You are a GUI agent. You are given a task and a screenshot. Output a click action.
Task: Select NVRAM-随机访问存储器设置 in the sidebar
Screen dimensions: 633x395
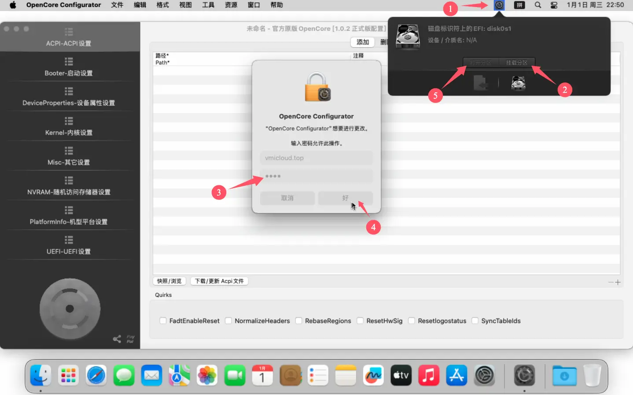69,186
